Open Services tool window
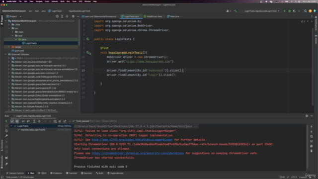This screenshot has width=318, height=179. 86,174
